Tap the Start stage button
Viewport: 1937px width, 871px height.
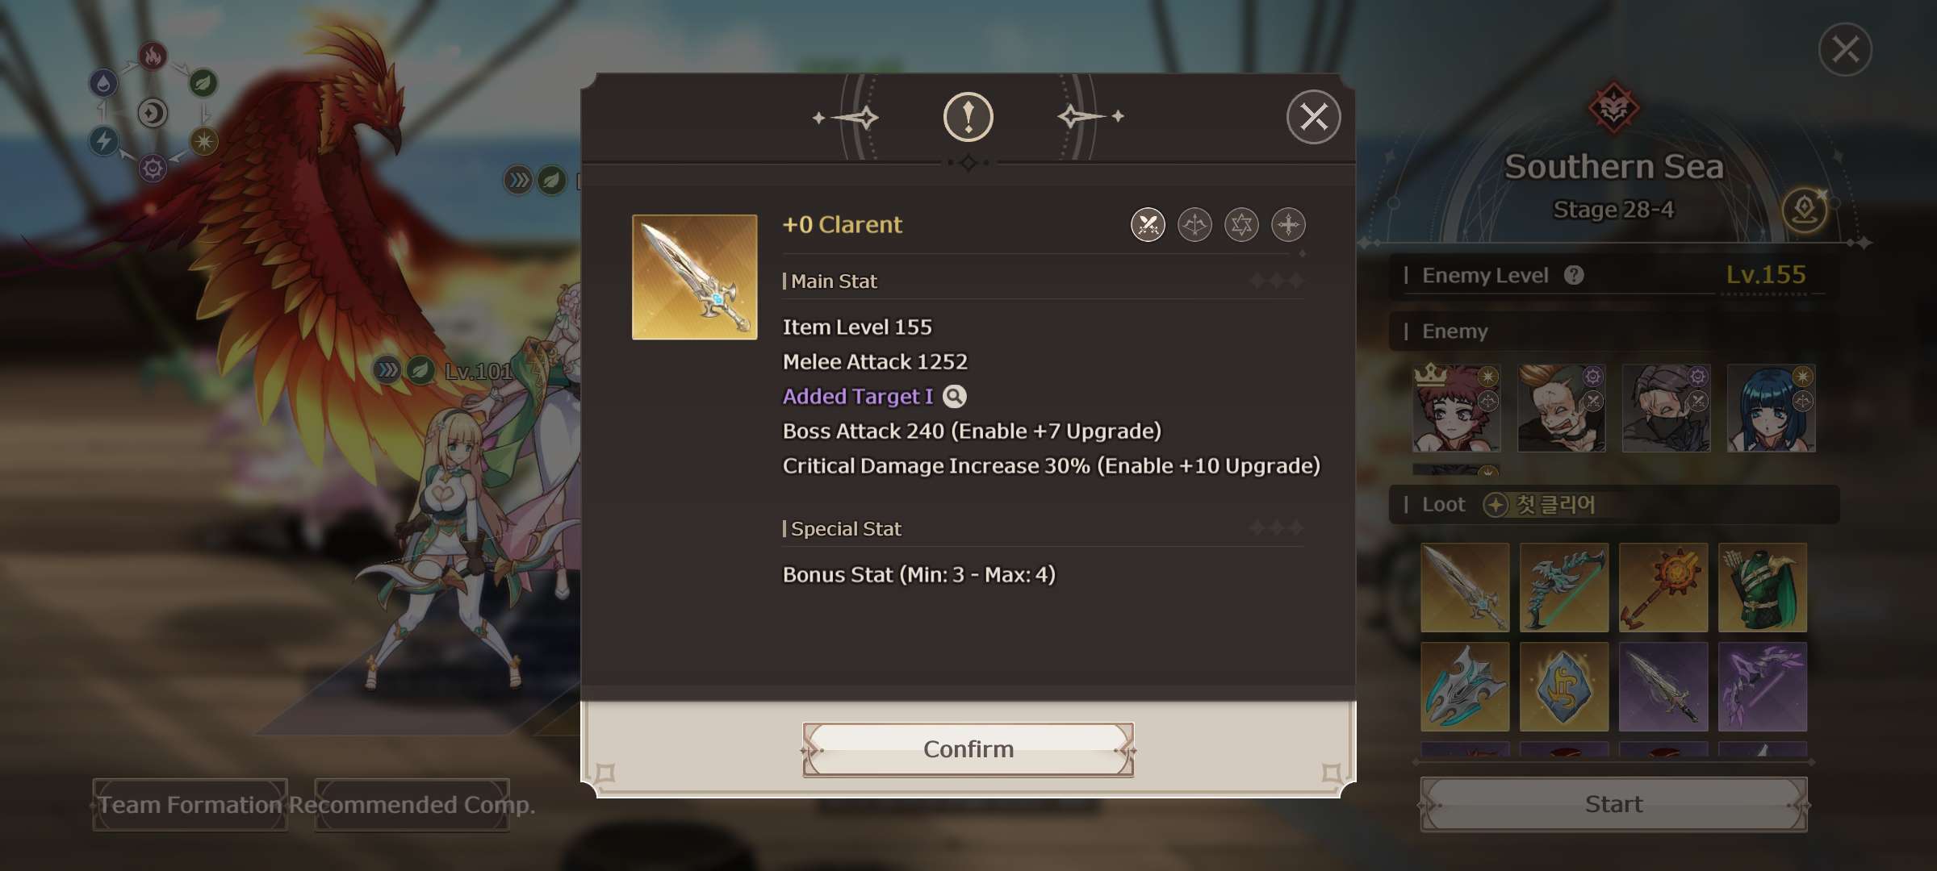point(1613,804)
